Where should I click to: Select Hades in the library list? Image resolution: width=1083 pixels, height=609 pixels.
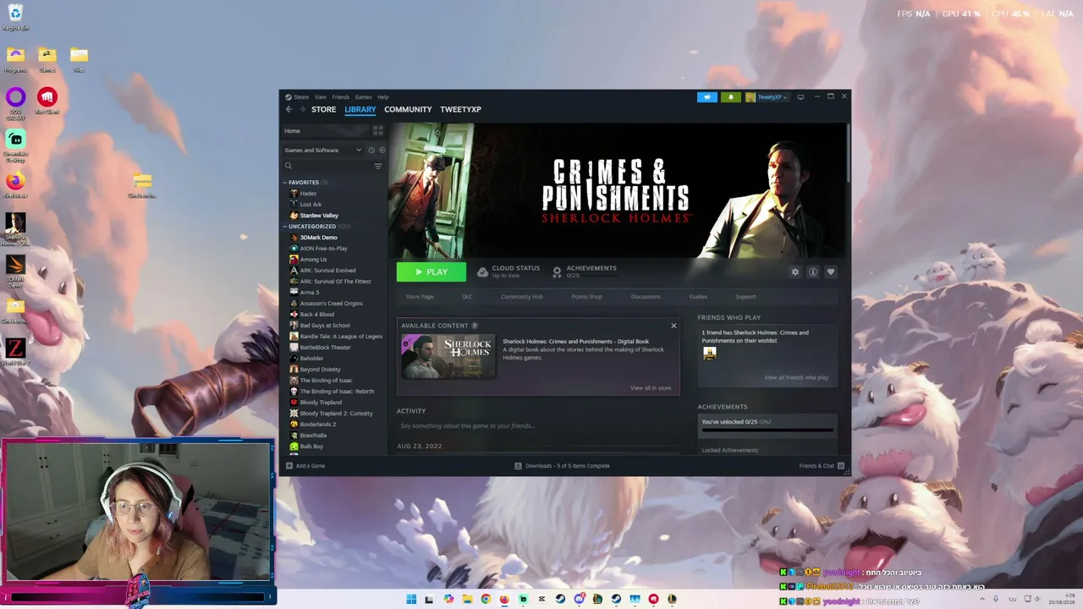tap(308, 194)
